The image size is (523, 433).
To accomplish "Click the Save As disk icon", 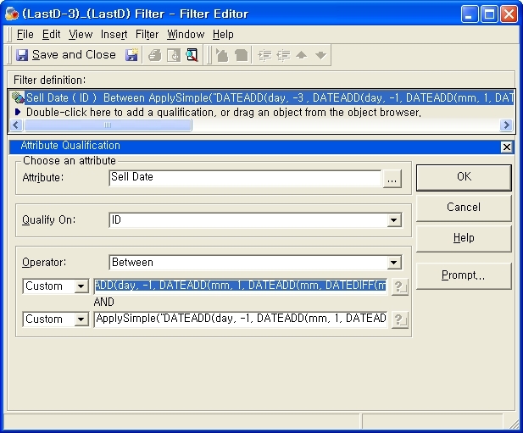I will [x=132, y=55].
